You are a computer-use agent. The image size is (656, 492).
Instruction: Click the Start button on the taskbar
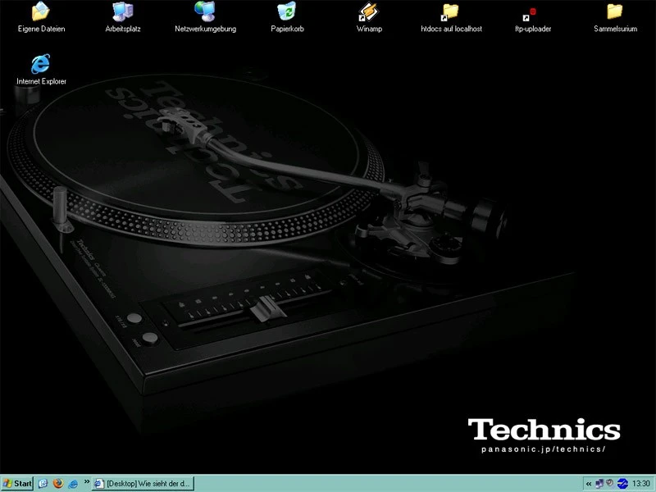pyautogui.click(x=16, y=484)
